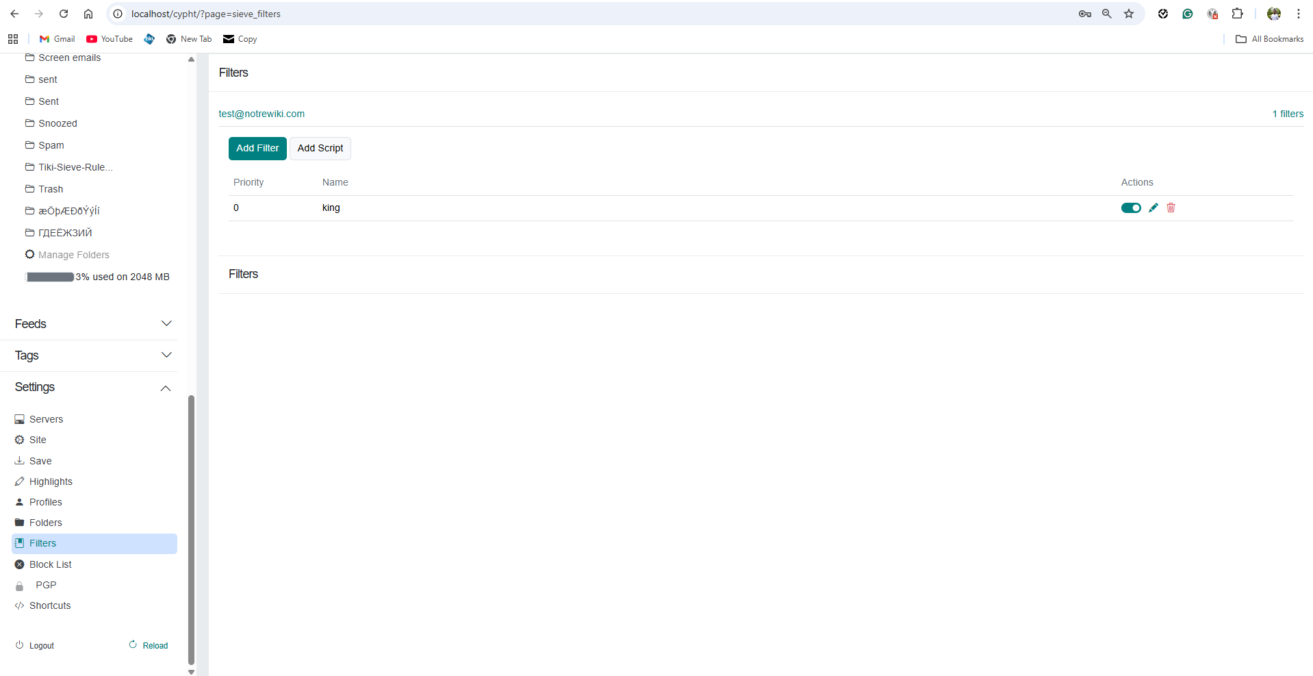Expand the Feeds section

pos(166,323)
